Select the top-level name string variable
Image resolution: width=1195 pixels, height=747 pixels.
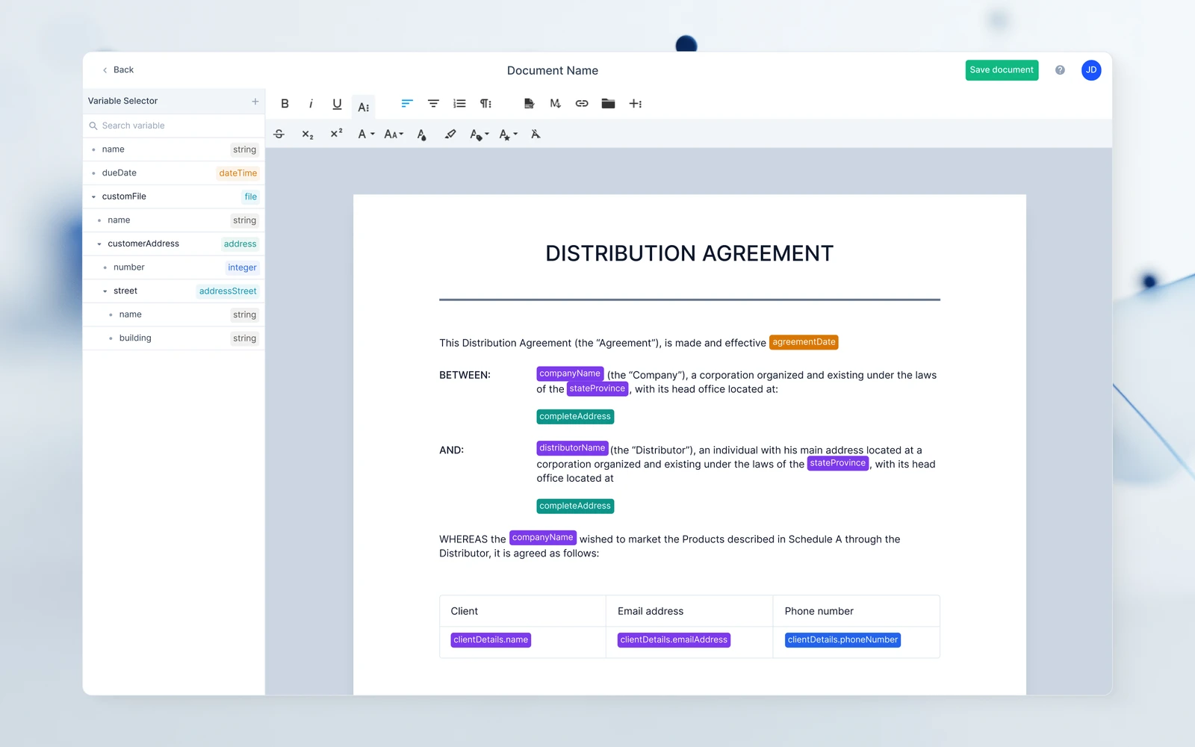(x=174, y=149)
